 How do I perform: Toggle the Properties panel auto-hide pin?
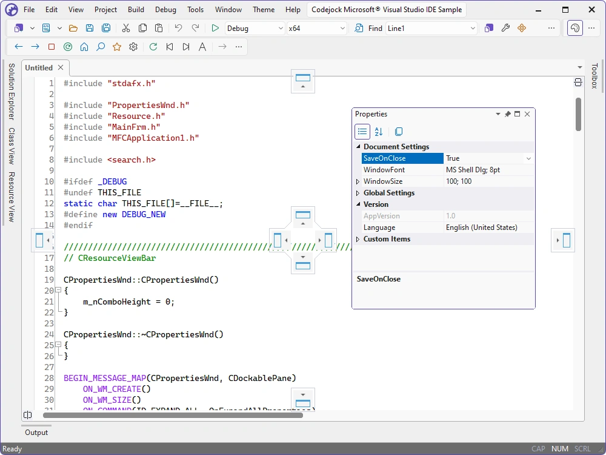pos(508,114)
